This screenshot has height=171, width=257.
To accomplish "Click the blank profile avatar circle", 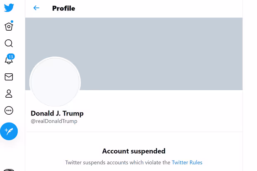I will [55, 82].
